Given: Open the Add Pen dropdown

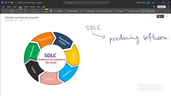Looking at the screenshot, I should click(x=59, y=11).
